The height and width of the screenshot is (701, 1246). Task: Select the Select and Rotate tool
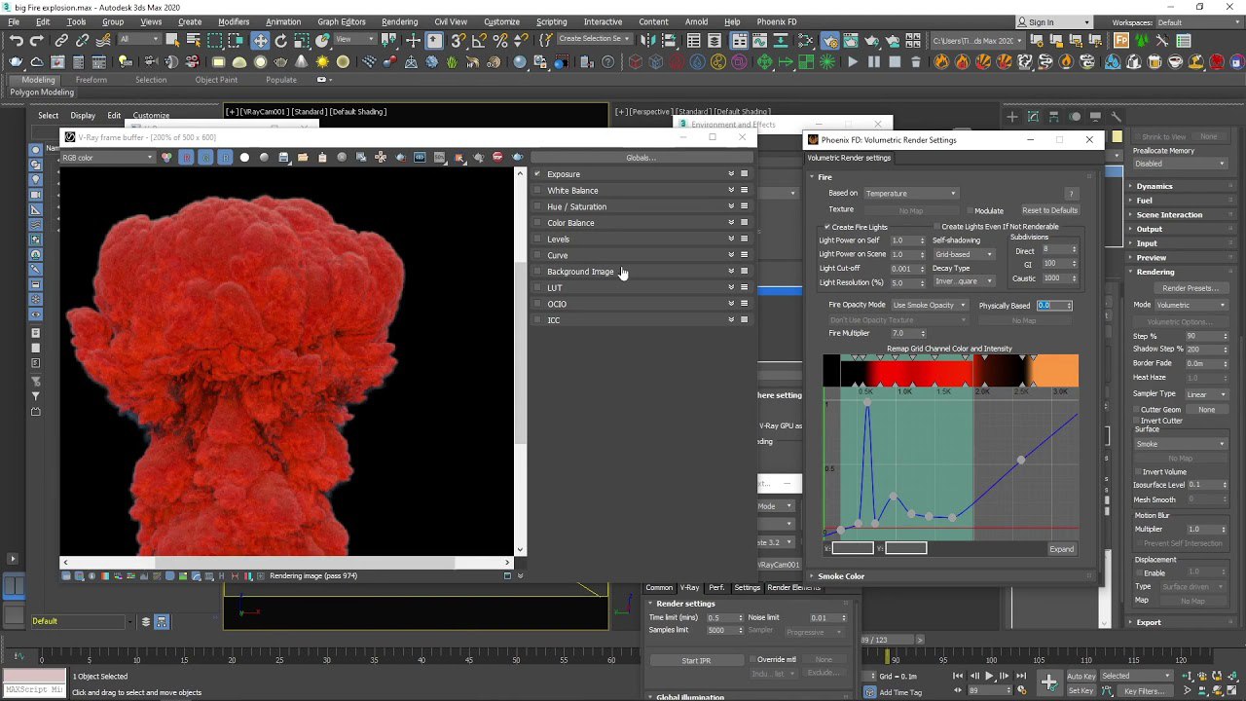click(x=281, y=41)
